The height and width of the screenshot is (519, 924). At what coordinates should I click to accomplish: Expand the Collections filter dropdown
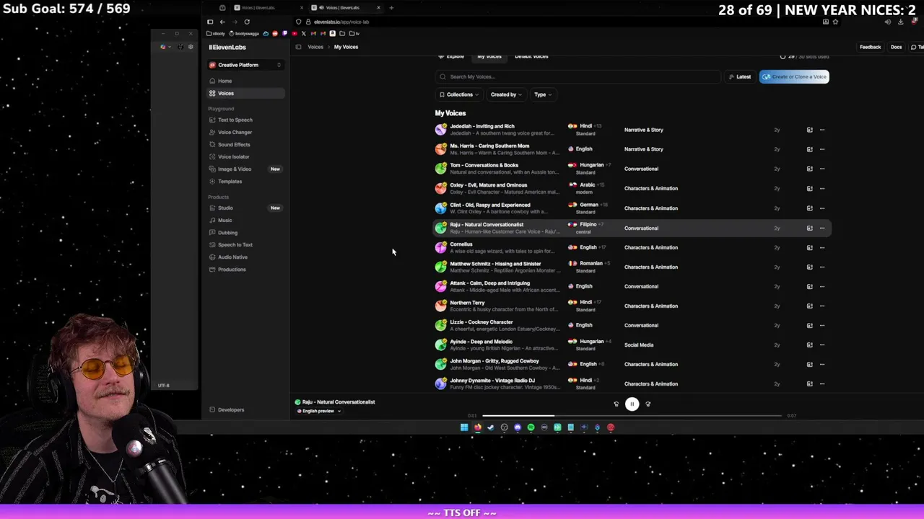[x=459, y=94]
